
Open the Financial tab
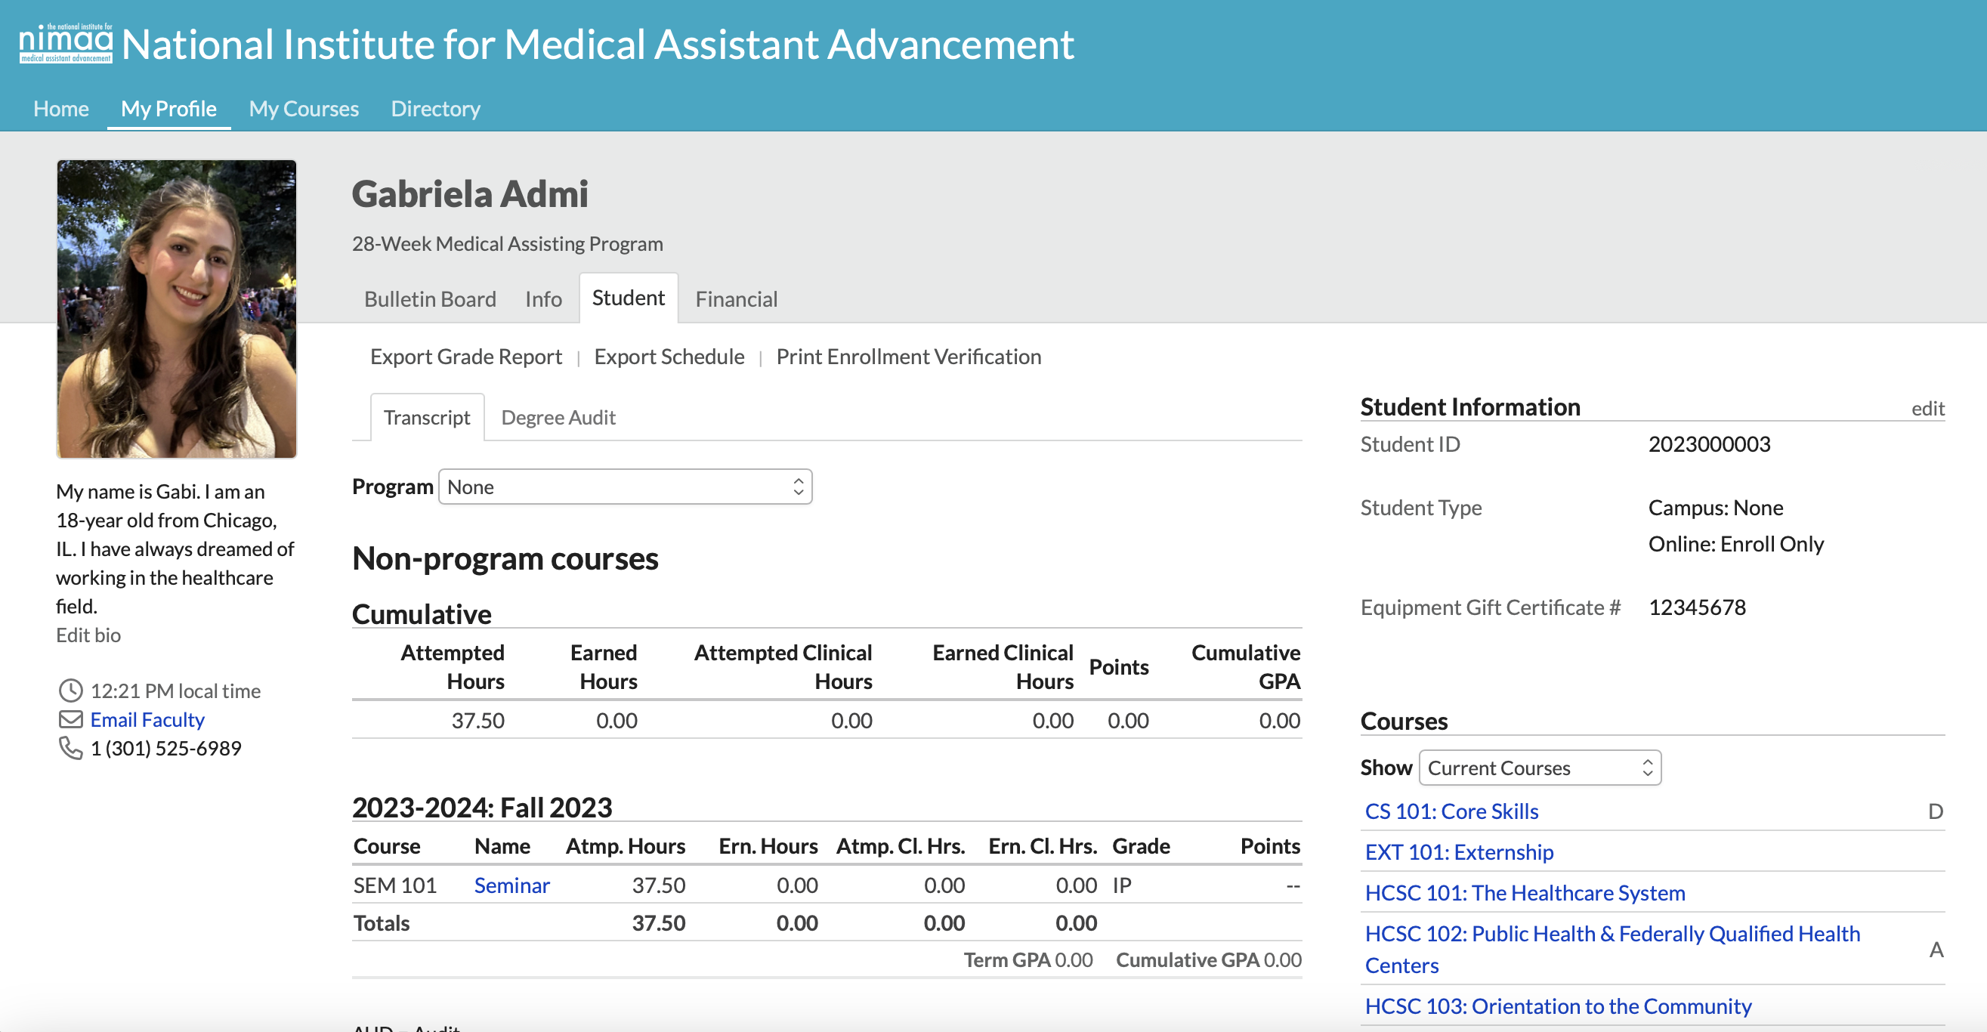point(736,299)
